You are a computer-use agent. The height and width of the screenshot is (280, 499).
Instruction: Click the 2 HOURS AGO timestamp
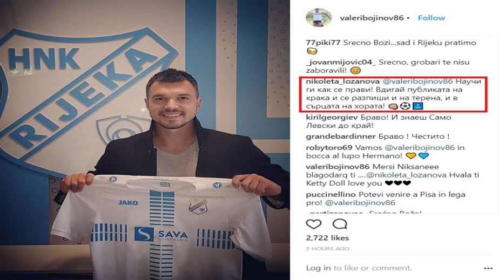[x=327, y=249]
